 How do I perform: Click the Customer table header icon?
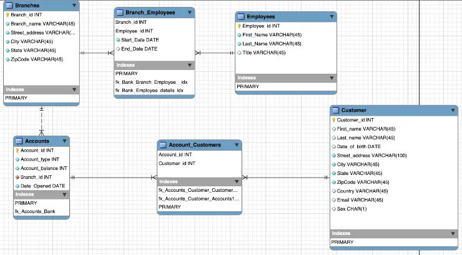point(336,111)
